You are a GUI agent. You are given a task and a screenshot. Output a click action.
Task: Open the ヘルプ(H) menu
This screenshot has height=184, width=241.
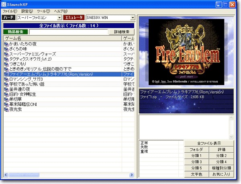click(61, 11)
